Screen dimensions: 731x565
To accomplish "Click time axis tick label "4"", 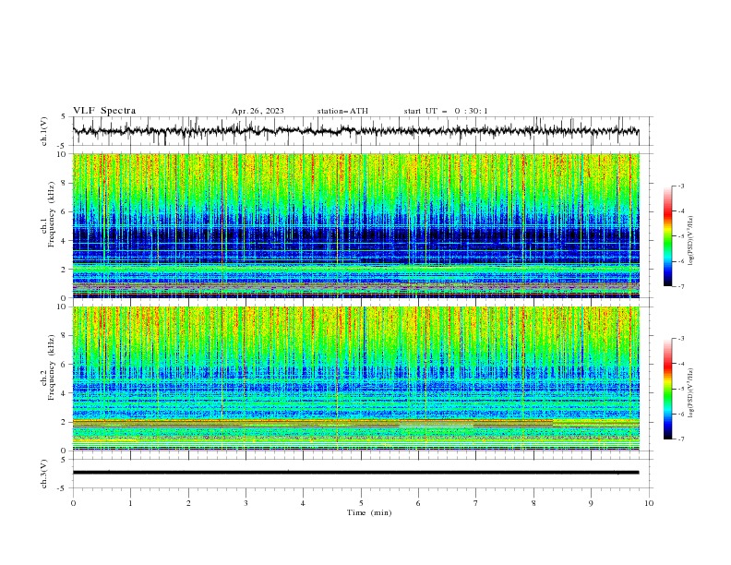I will tap(304, 503).
